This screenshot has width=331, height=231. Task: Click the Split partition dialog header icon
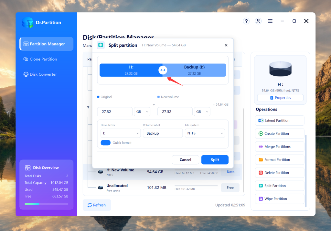101,45
